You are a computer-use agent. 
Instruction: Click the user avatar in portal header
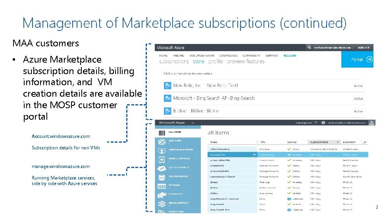[x=372, y=123]
